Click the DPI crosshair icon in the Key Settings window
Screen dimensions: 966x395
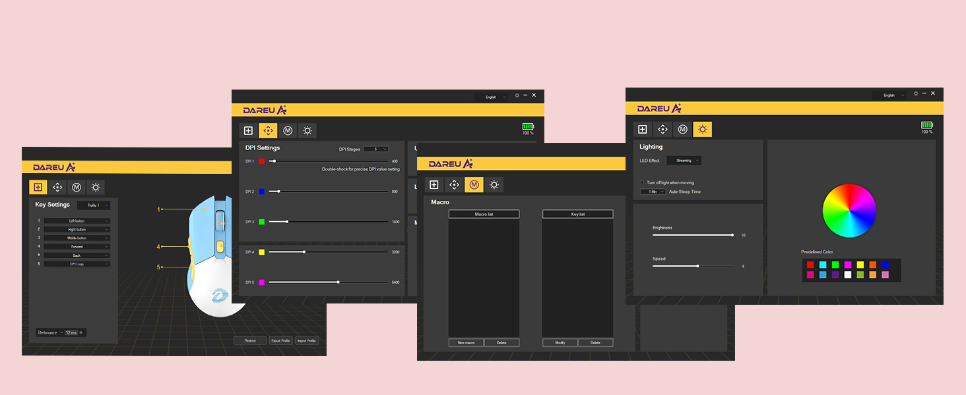(x=57, y=188)
